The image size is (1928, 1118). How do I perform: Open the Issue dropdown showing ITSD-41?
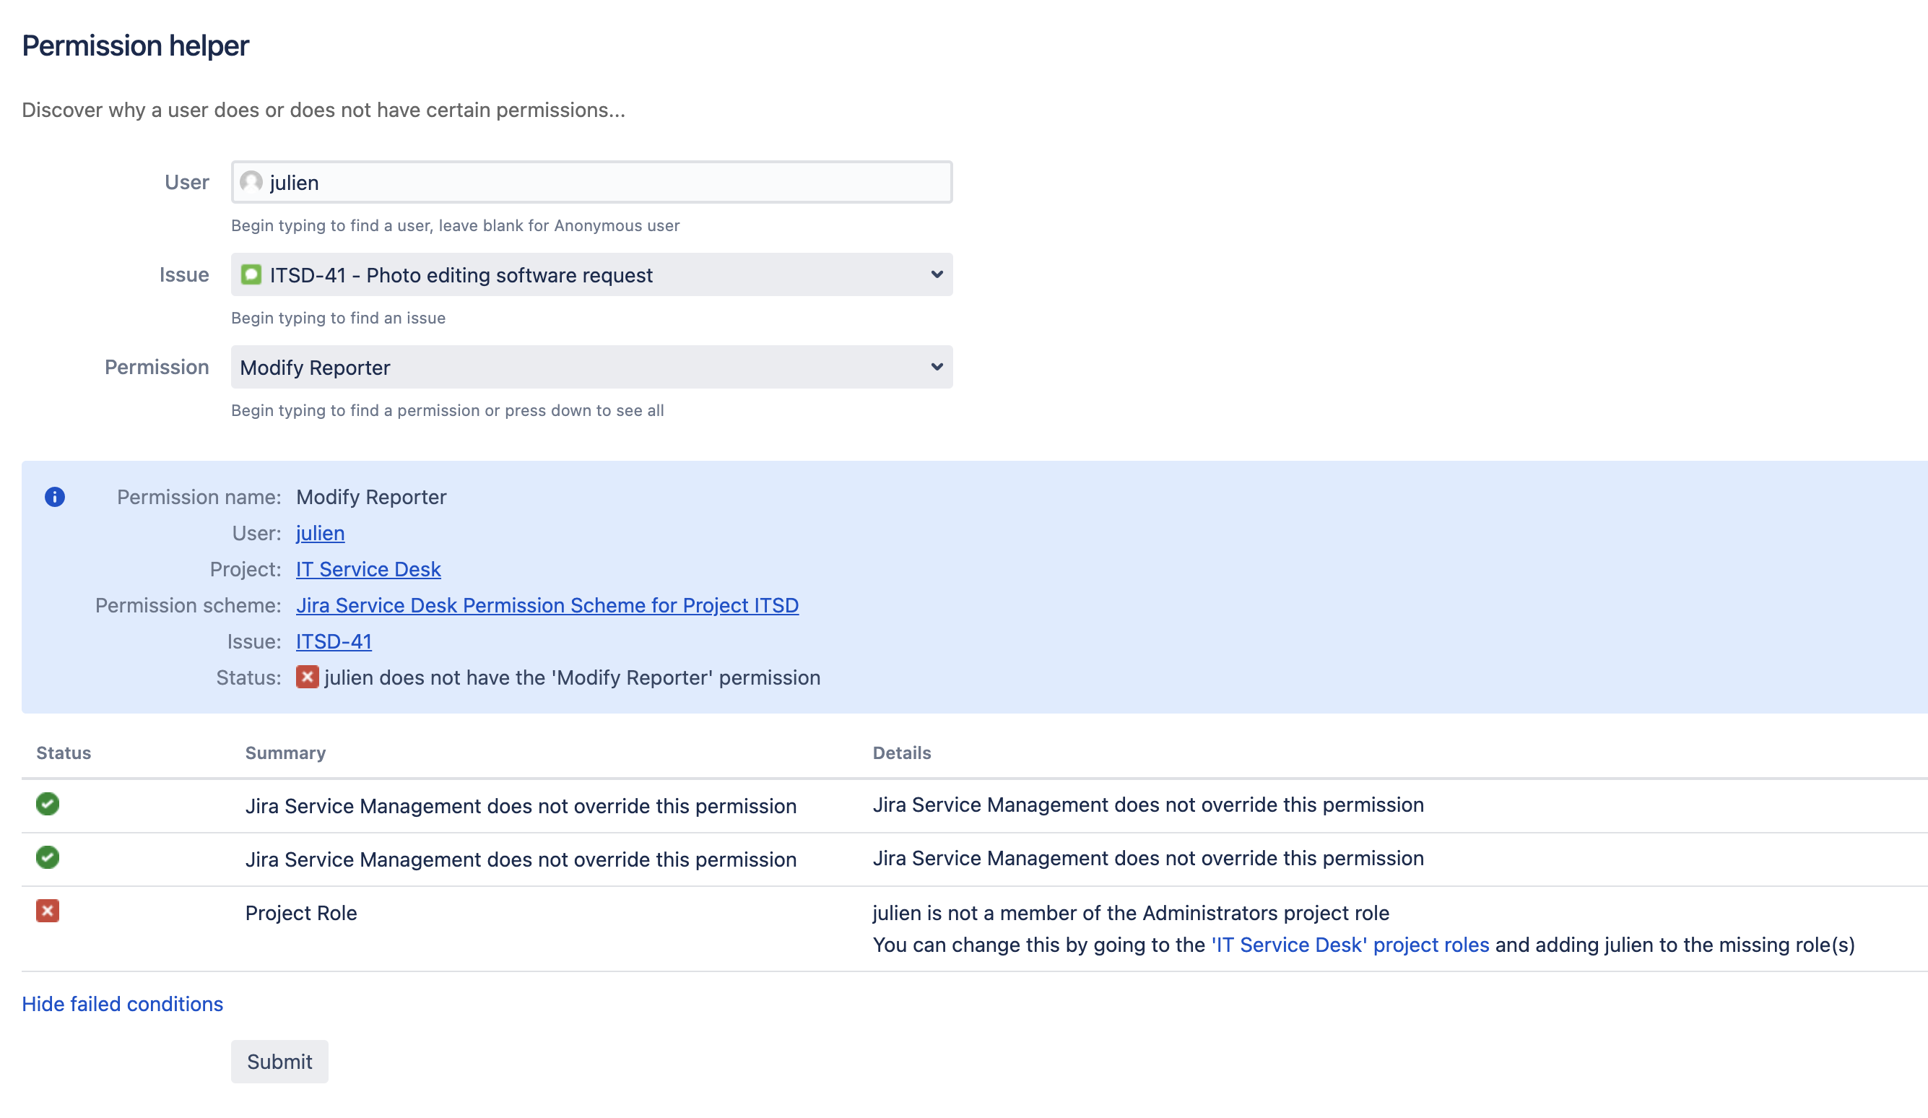589,274
